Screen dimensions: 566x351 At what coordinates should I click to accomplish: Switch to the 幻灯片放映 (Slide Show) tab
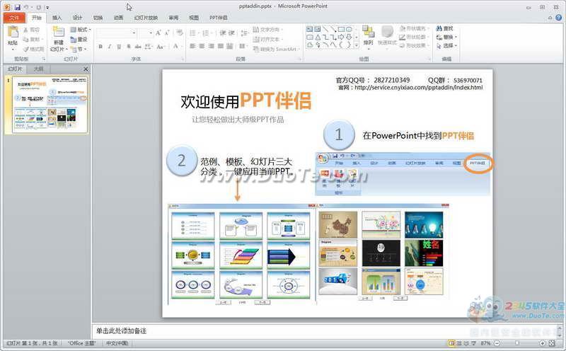click(x=146, y=17)
